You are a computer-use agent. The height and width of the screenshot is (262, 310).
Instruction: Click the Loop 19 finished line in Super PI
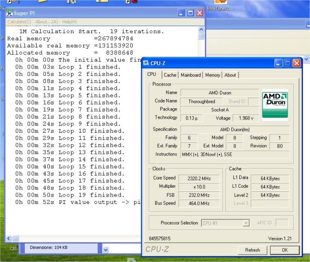coord(70,195)
